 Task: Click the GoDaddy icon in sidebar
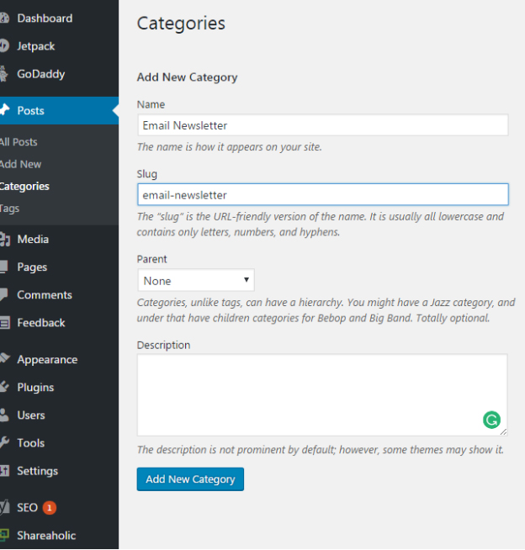4,74
